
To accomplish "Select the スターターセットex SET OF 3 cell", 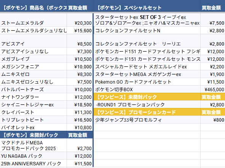I will [x=147, y=20].
